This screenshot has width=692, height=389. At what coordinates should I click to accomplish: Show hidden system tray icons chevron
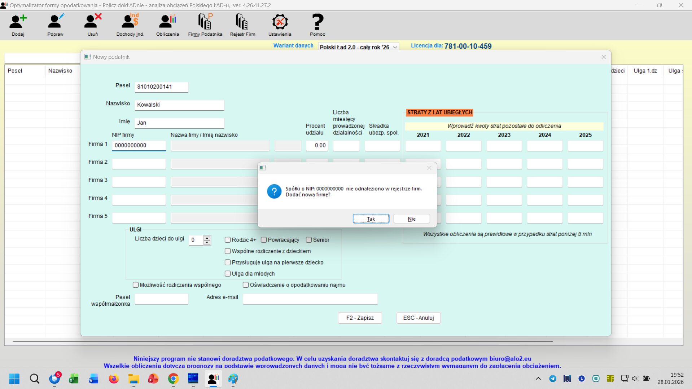pos(538,379)
